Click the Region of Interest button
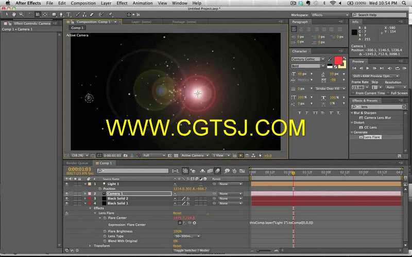Screen dimensions: 412x257 170,156
